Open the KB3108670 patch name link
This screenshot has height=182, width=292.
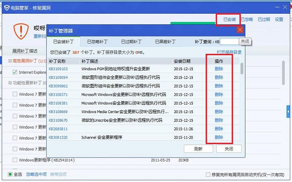[x=58, y=120]
